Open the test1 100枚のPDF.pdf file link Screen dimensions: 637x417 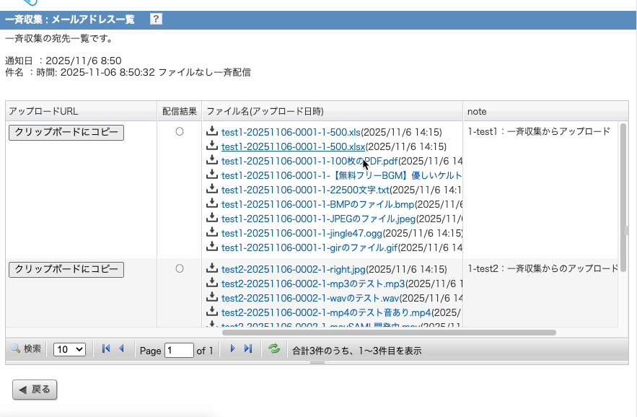pyautogui.click(x=309, y=161)
